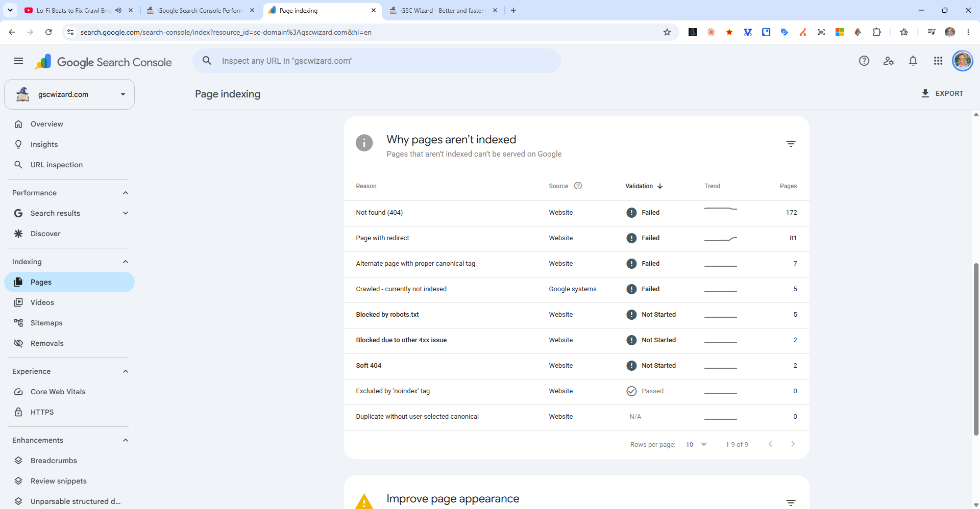Collapse the Experience section
This screenshot has height=509, width=980.
tap(126, 371)
